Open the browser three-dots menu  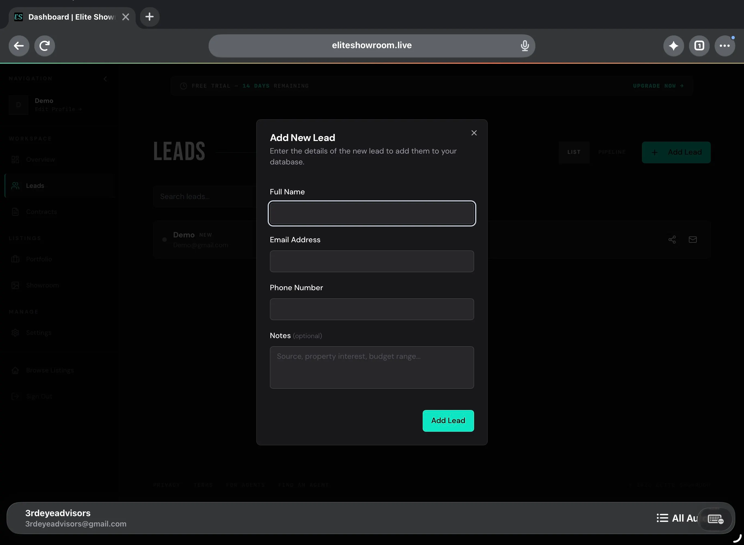(725, 45)
